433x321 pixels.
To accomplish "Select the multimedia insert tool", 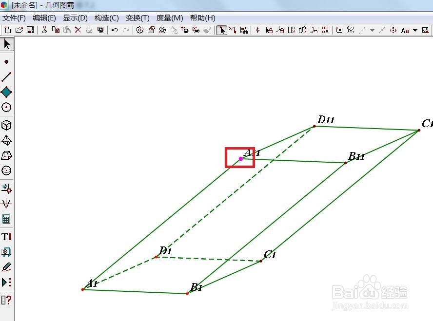I will [x=6, y=252].
